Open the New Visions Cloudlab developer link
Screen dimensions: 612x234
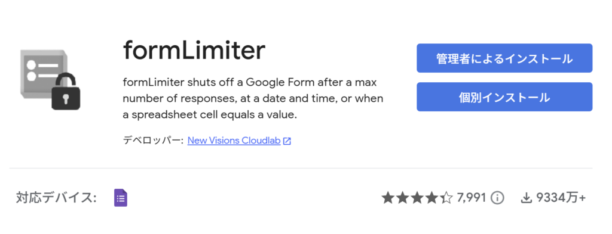(234, 141)
